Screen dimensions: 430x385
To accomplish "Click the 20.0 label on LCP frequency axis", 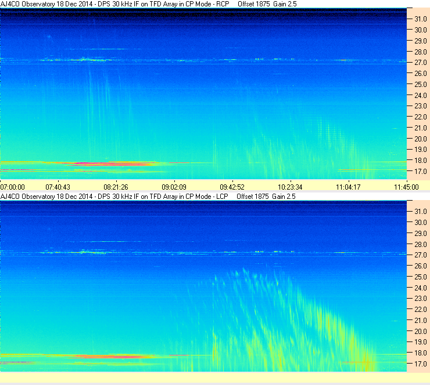I will [421, 332].
